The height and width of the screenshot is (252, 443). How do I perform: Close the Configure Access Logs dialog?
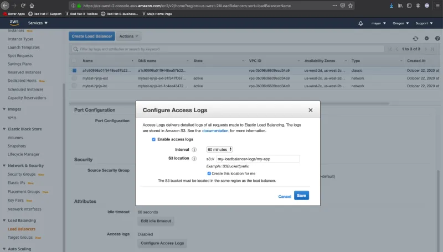311,110
